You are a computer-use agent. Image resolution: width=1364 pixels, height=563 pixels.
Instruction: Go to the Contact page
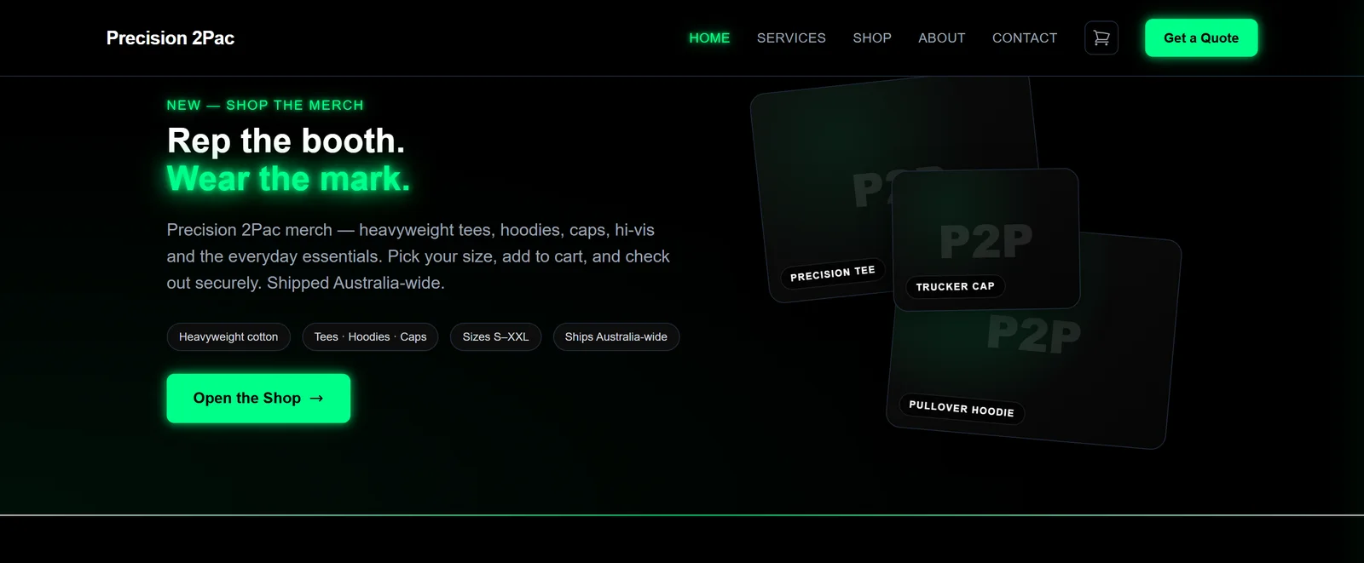(x=1025, y=38)
